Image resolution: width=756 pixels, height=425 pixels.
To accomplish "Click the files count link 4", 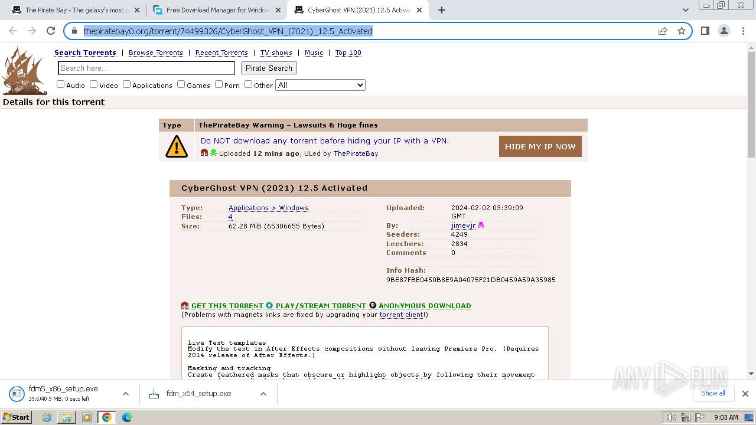I will 230,217.
